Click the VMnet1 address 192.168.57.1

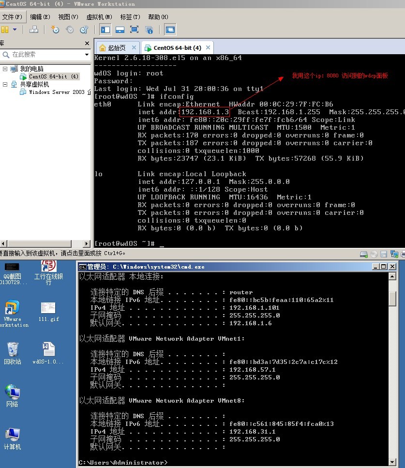pos(253,370)
